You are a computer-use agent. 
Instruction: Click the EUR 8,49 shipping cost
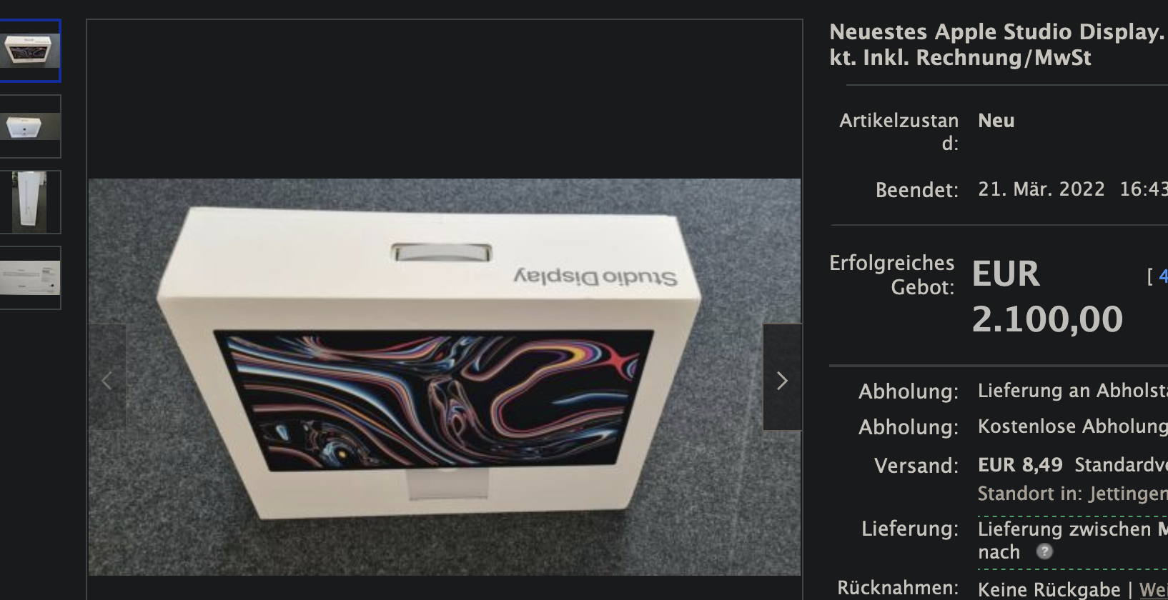[1020, 465]
